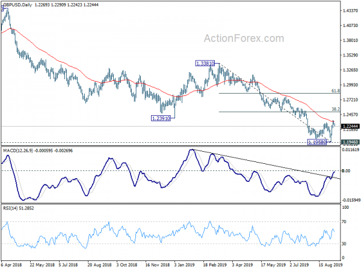
Task: Select the 1.23910 low price annotation
Action: pyautogui.click(x=161, y=118)
